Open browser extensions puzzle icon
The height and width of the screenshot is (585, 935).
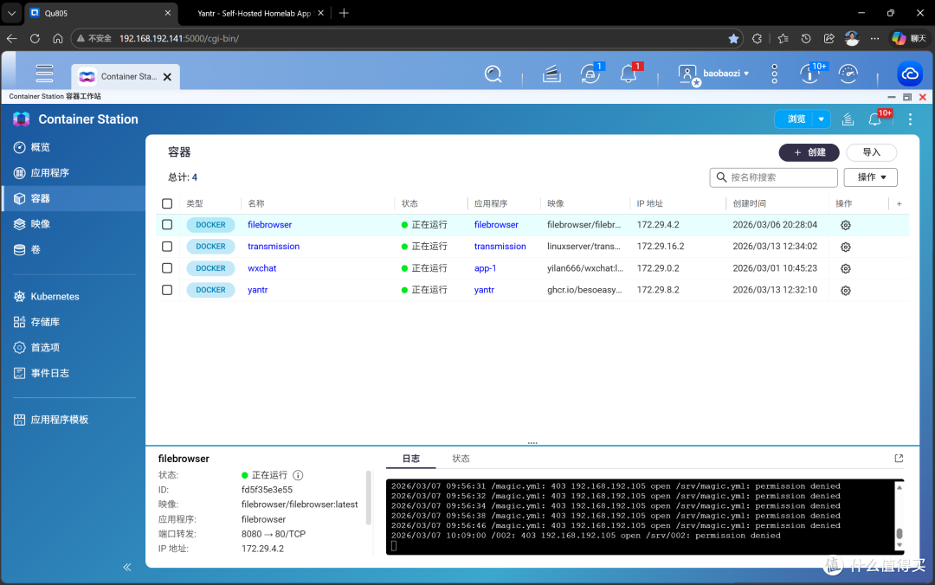(x=757, y=38)
